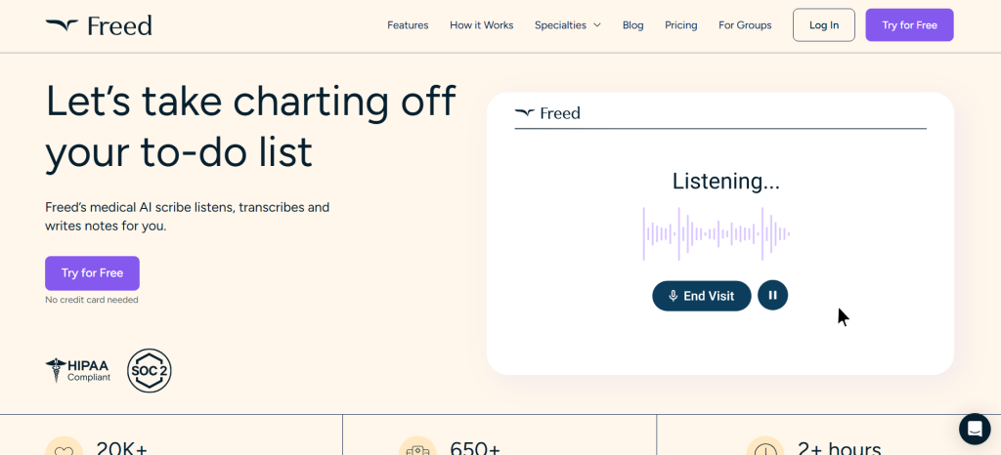Open the Features nav item
Viewport: 1001px width, 455px height.
[x=408, y=25]
